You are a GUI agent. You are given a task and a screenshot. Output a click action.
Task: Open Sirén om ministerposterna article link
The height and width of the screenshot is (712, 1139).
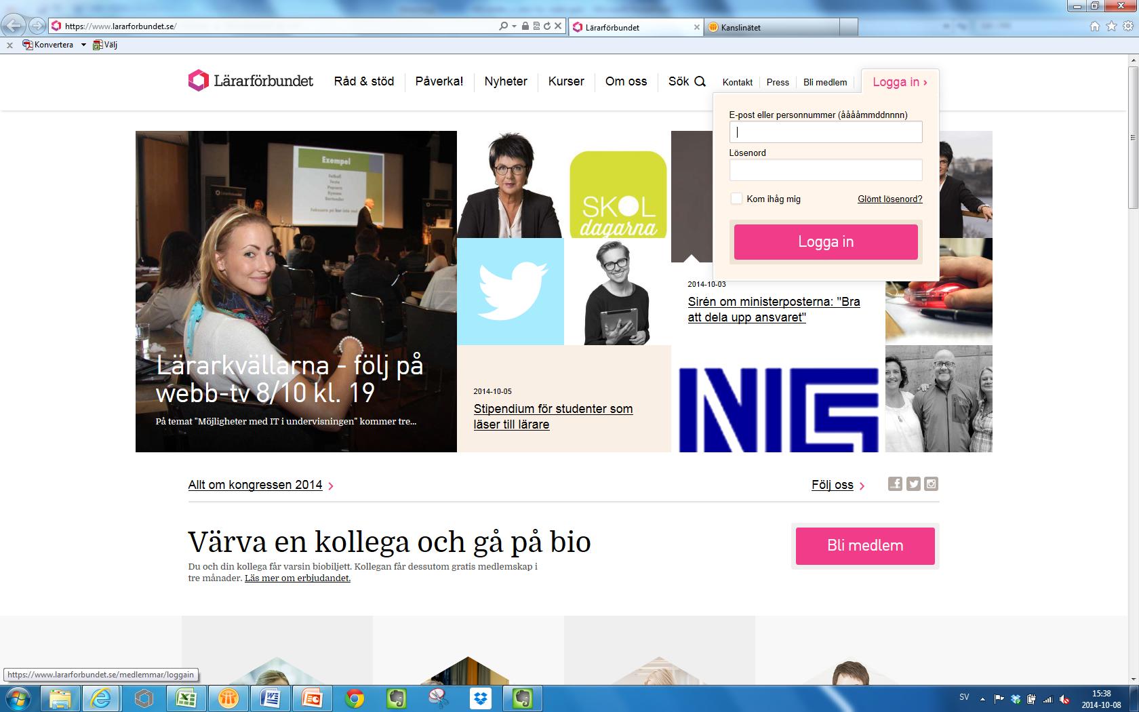click(x=774, y=309)
